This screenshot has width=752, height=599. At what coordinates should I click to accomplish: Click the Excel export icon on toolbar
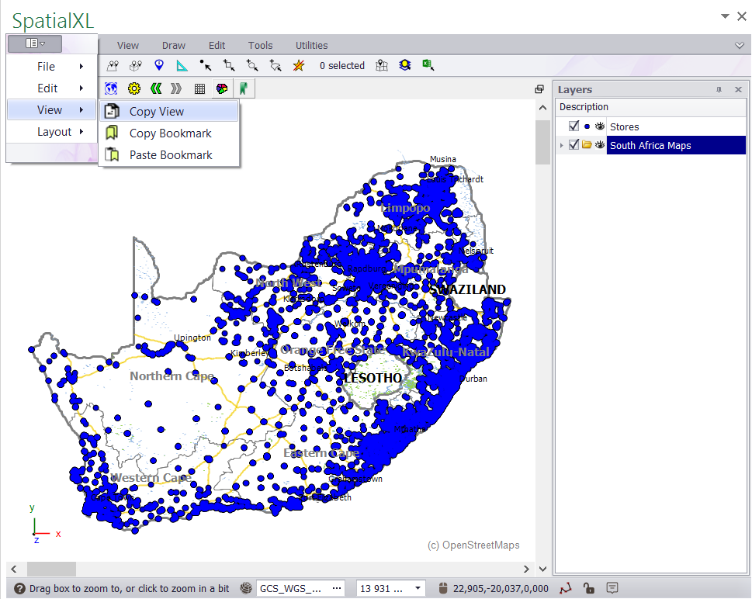[x=428, y=65]
